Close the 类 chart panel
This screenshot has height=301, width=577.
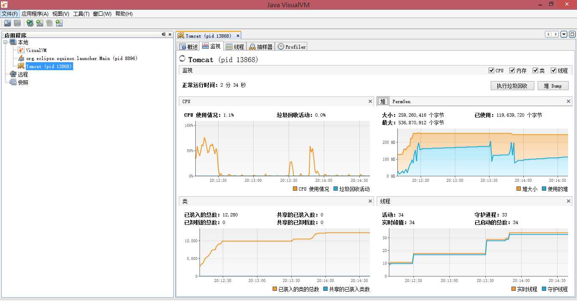[x=370, y=201]
